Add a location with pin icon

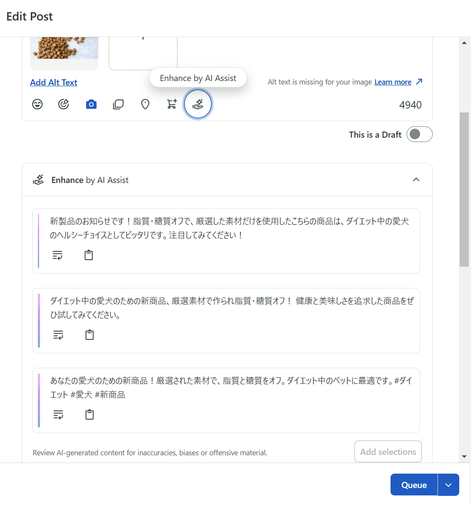click(145, 105)
